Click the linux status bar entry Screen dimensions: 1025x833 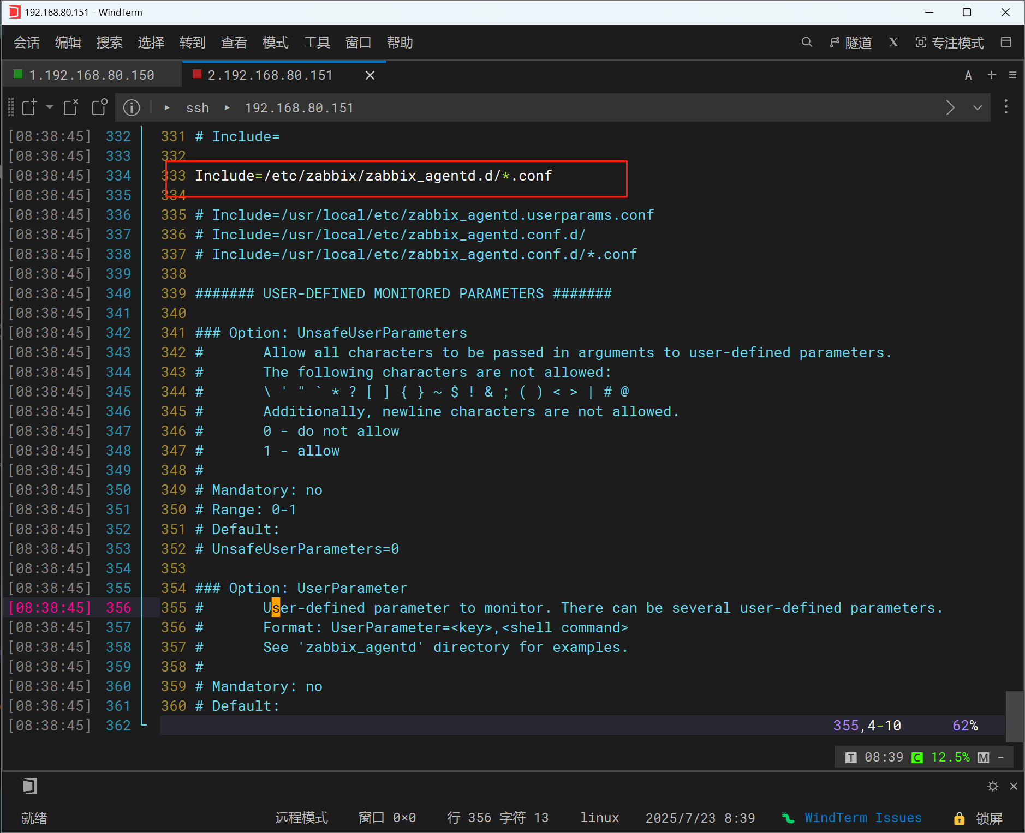pyautogui.click(x=600, y=818)
